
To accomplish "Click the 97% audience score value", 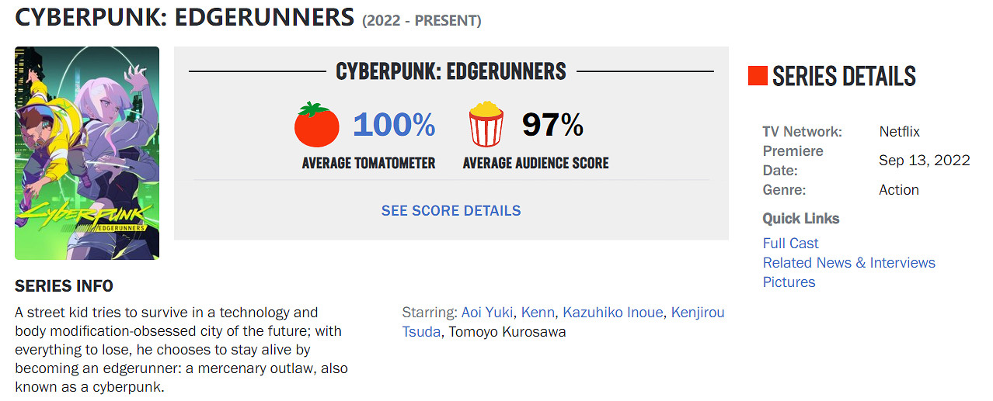I will point(552,125).
